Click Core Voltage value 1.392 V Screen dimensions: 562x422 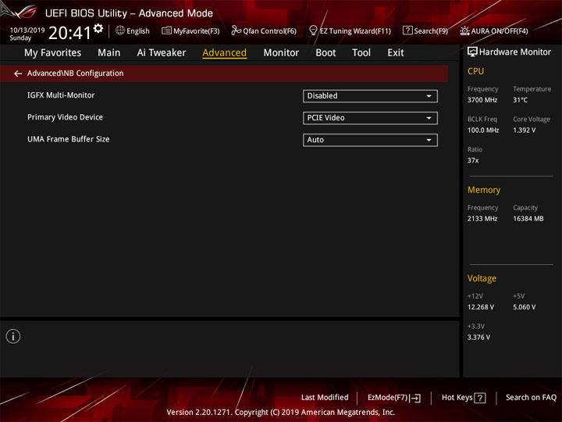coord(524,131)
